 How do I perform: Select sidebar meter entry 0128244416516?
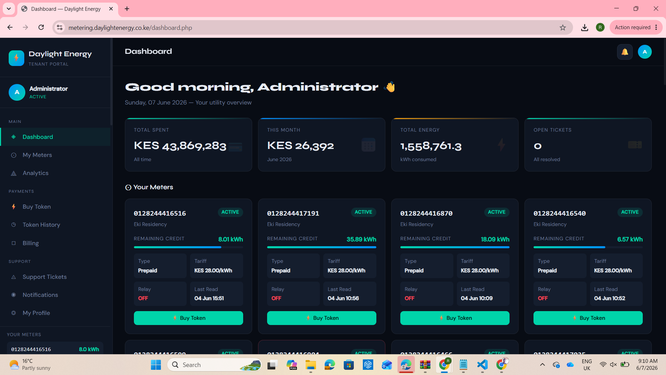point(55,349)
